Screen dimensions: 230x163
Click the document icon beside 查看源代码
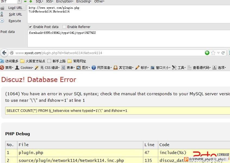[189, 67]
